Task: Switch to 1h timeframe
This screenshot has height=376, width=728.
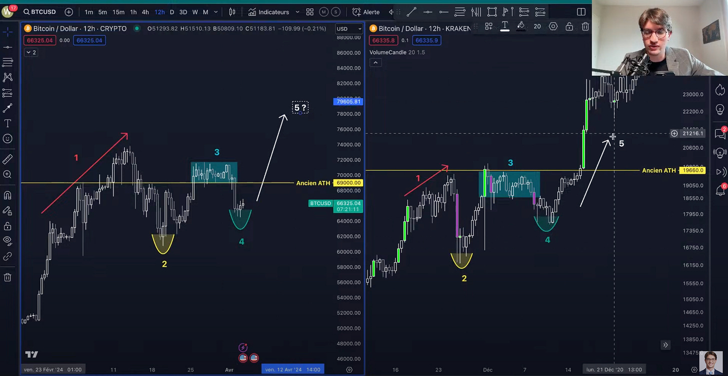Action: click(133, 12)
